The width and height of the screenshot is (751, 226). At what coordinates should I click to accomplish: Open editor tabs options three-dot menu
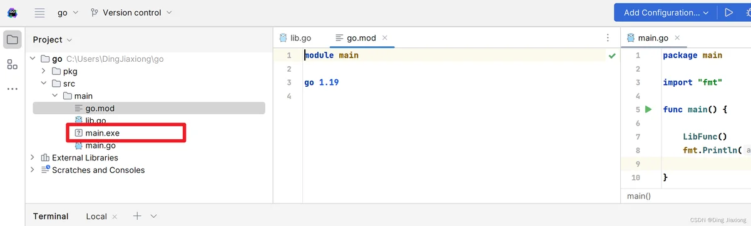pos(608,37)
